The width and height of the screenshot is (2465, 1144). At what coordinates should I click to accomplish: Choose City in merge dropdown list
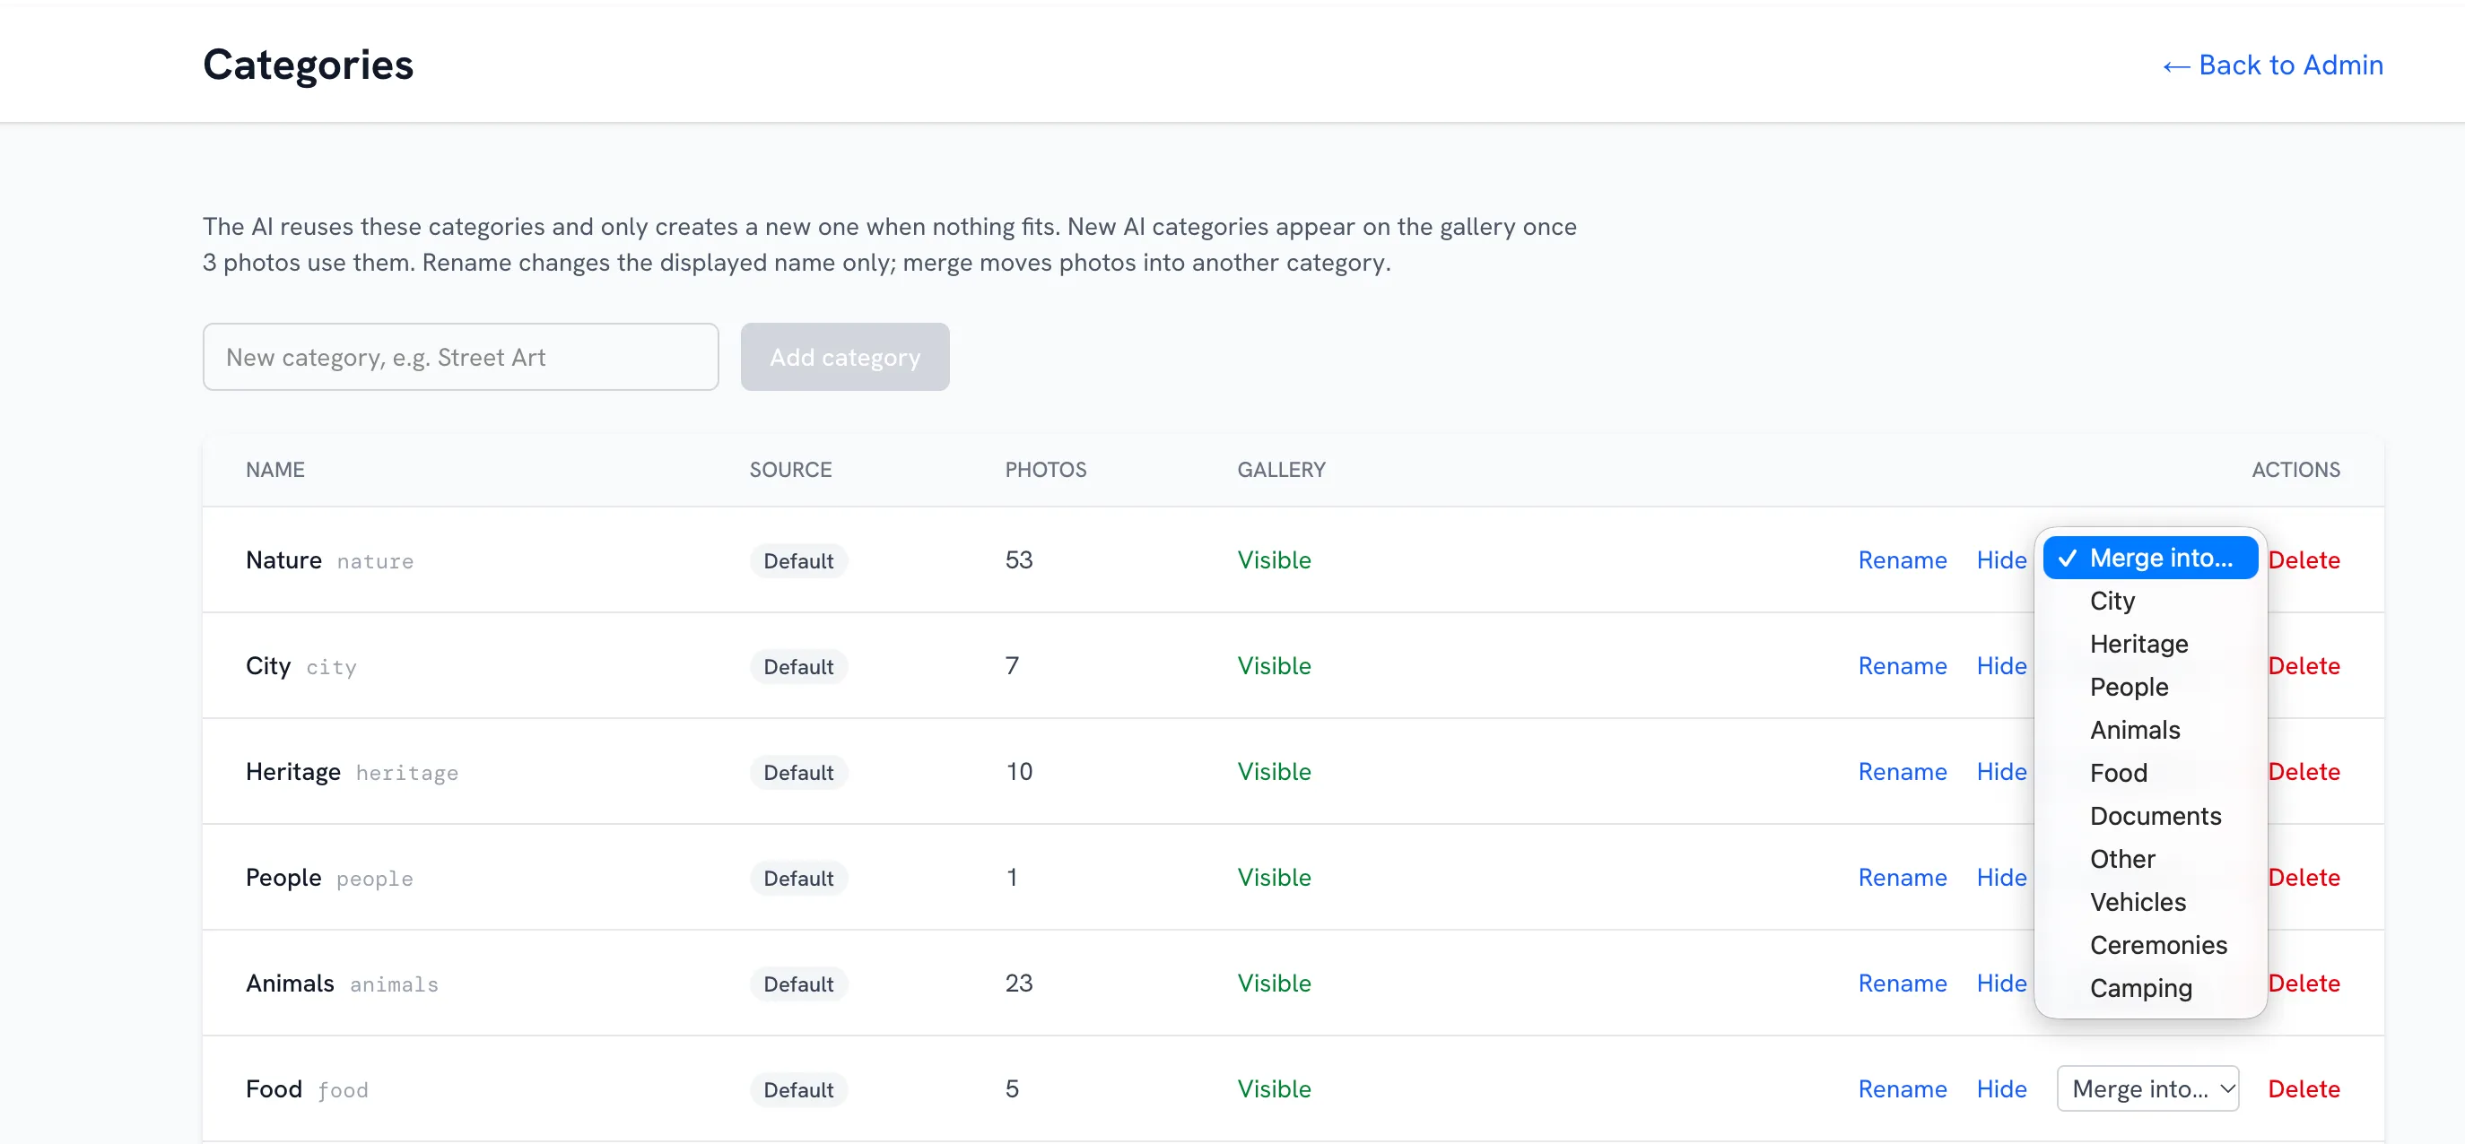(2150, 601)
